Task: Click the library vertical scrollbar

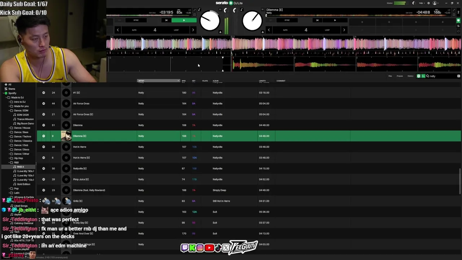Action: (460, 182)
